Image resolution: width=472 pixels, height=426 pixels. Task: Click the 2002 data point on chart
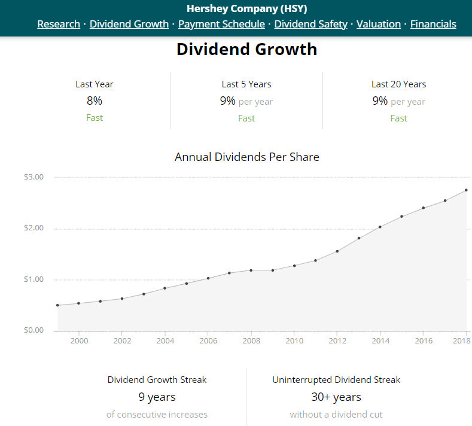pyautogui.click(x=122, y=299)
